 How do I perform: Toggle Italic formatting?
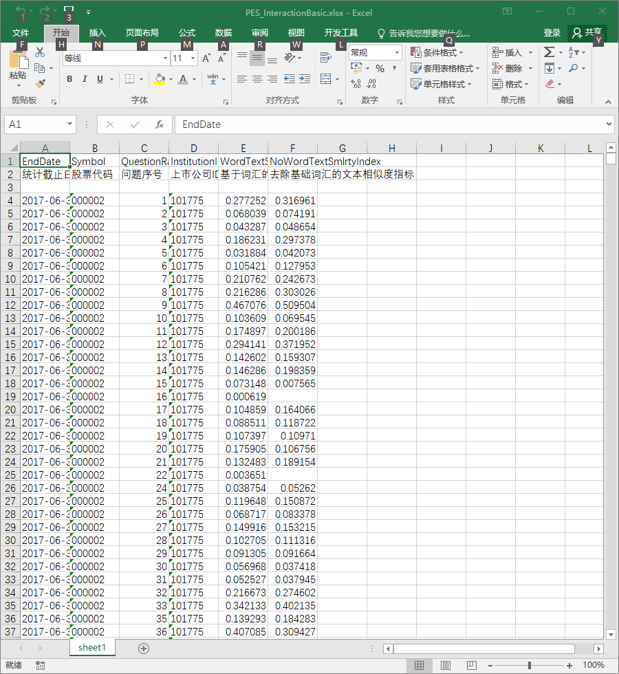(x=85, y=79)
